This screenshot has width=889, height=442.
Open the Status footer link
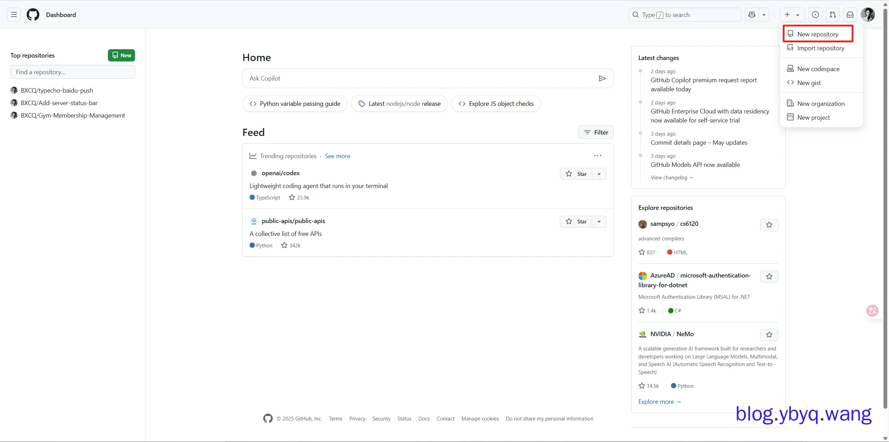404,418
